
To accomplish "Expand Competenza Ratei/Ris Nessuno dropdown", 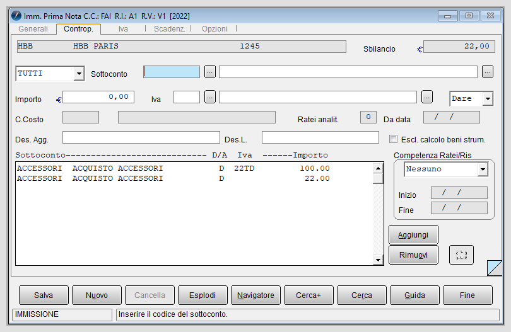I will tap(483, 169).
